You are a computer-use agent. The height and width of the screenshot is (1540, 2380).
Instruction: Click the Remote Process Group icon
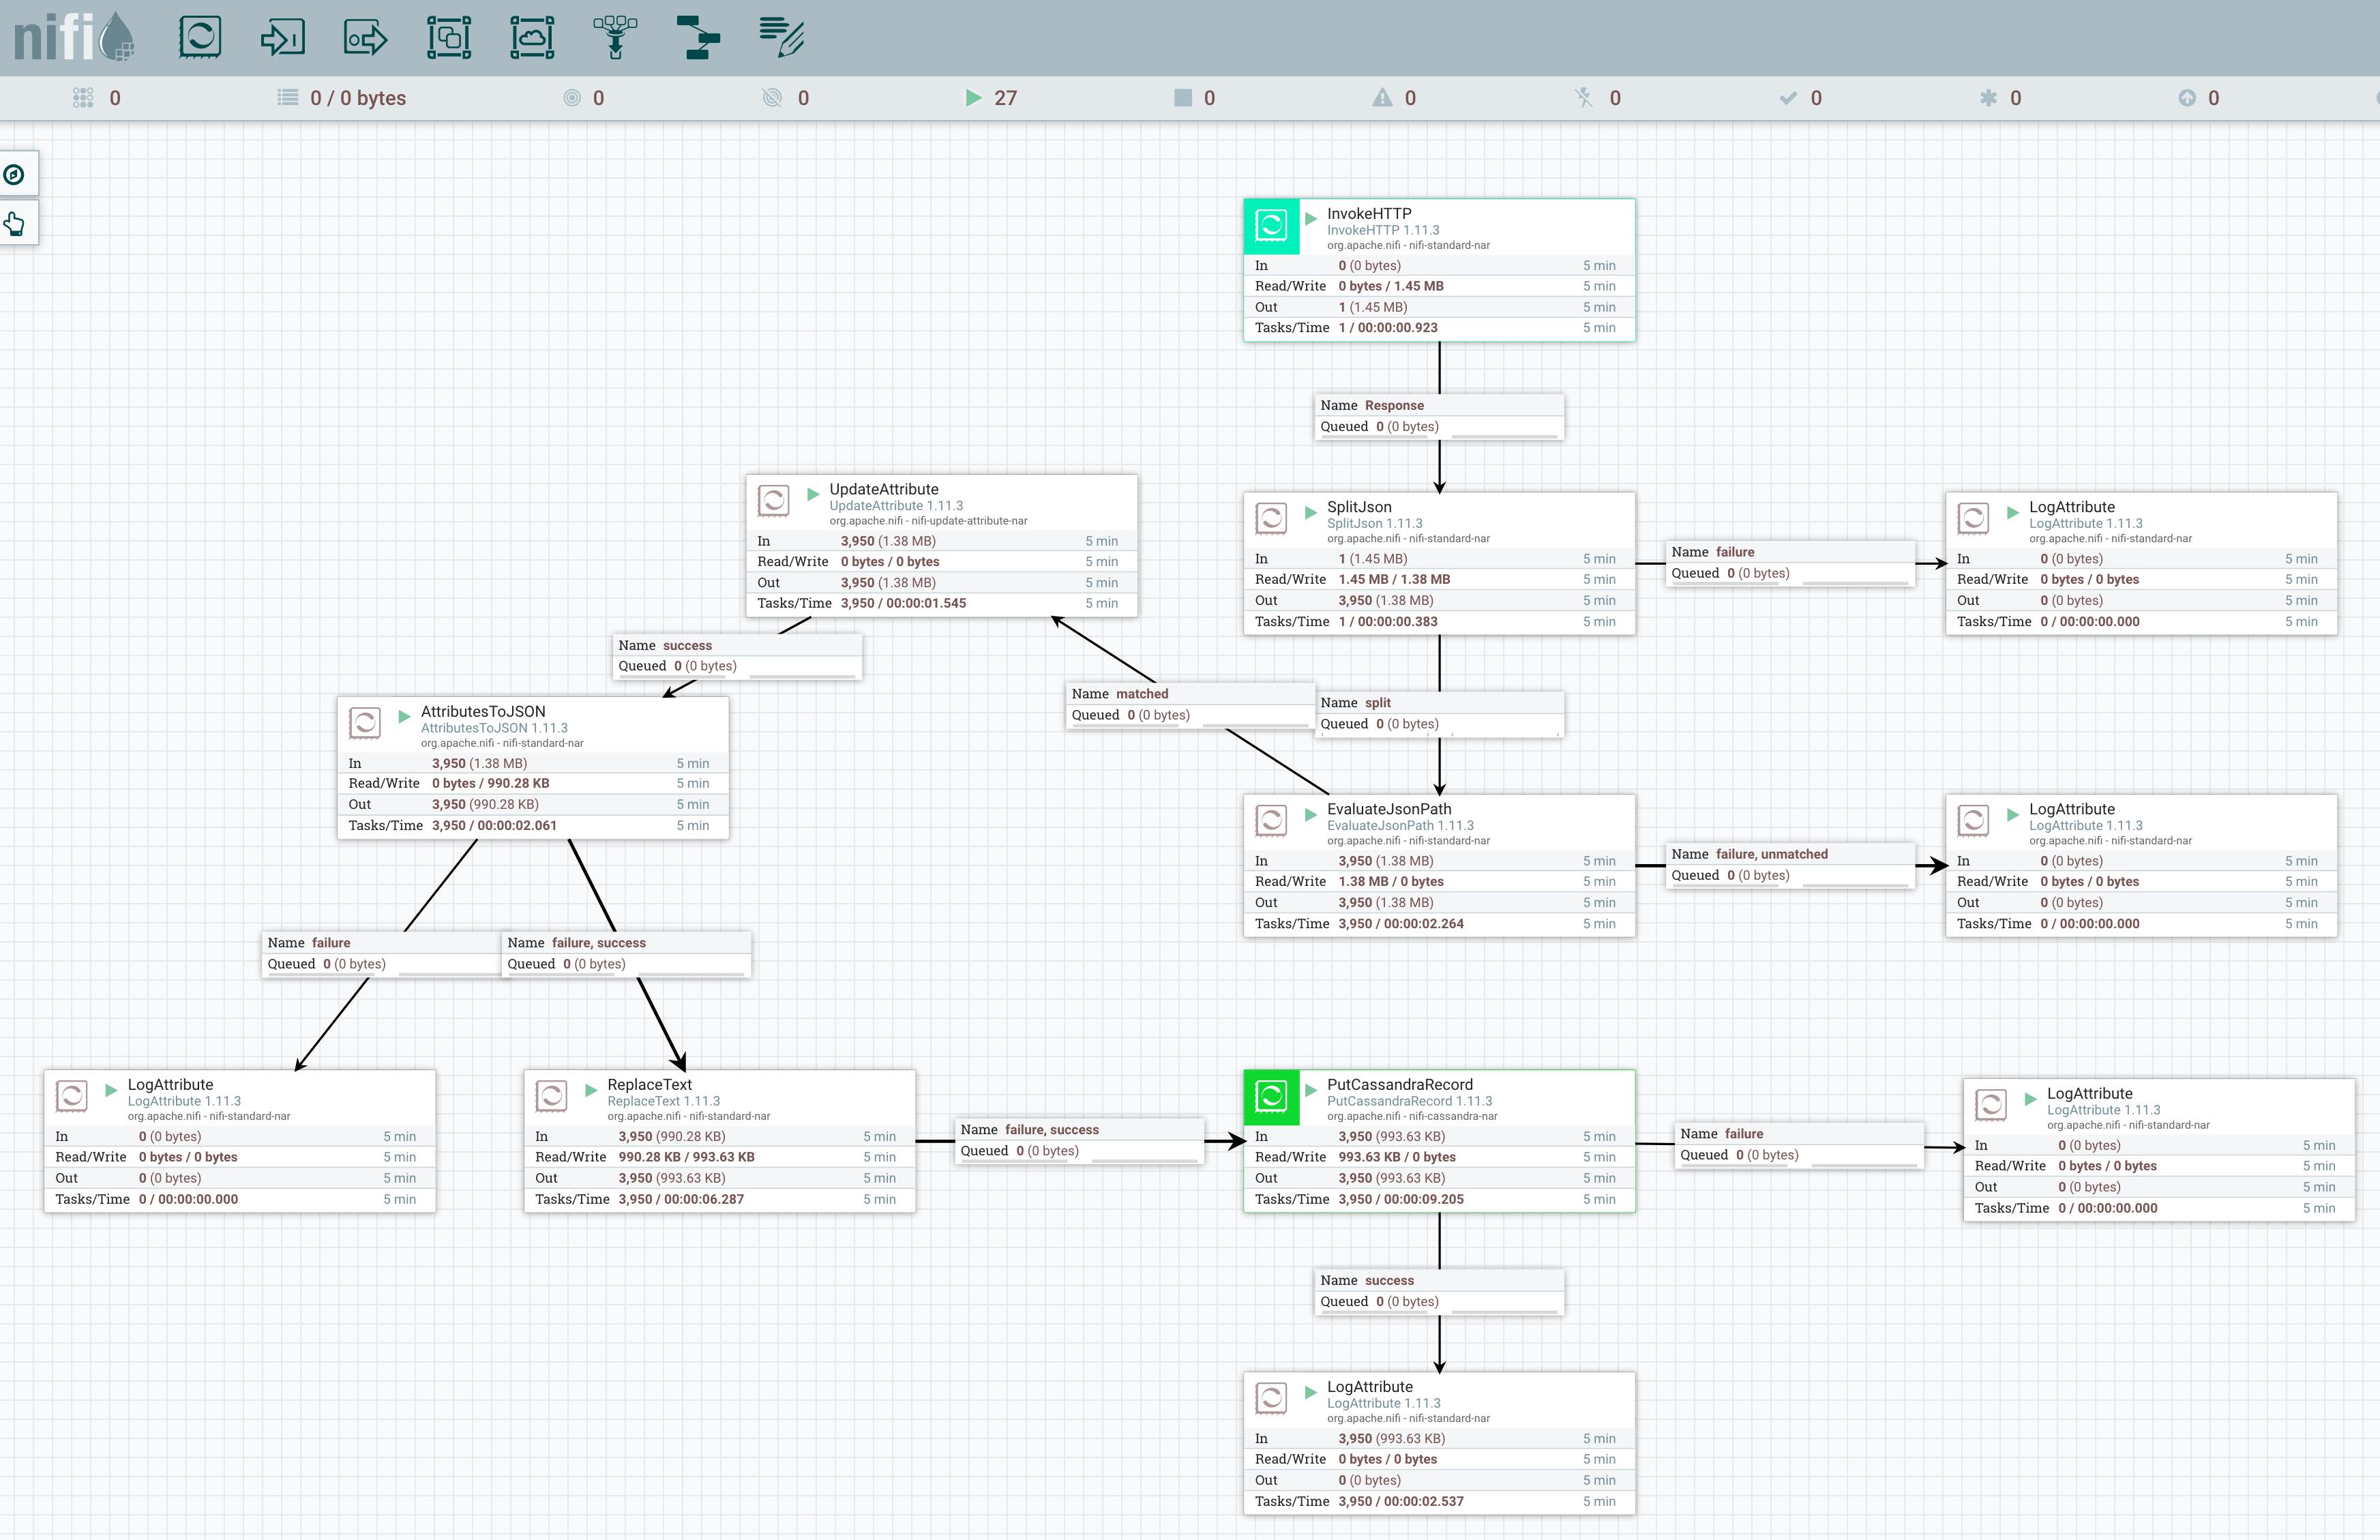click(x=532, y=38)
